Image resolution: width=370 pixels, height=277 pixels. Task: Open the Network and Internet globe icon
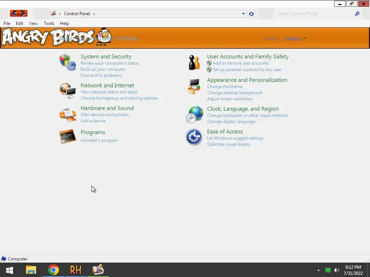point(68,91)
